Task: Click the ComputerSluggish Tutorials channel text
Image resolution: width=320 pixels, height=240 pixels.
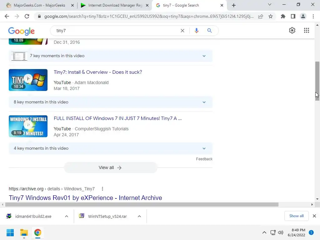Action: pyautogui.click(x=102, y=129)
